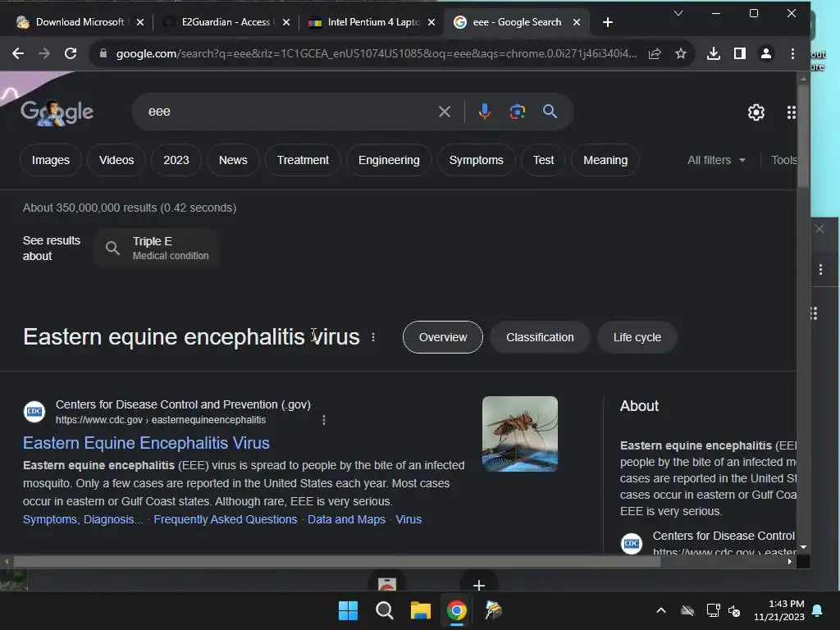This screenshot has height=630, width=840.
Task: Open notification bell in taskbar
Action: (x=817, y=610)
